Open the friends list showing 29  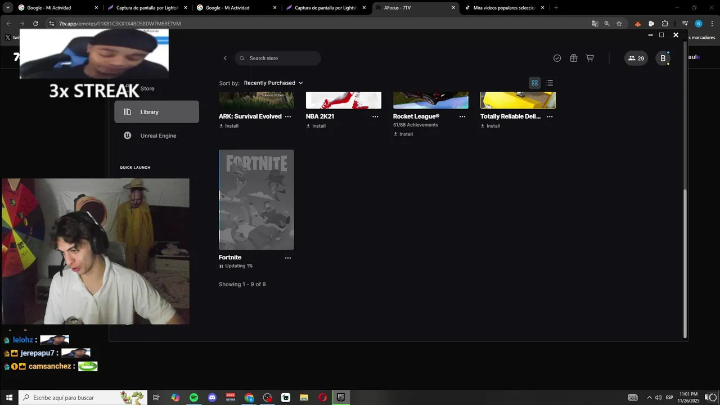point(636,58)
